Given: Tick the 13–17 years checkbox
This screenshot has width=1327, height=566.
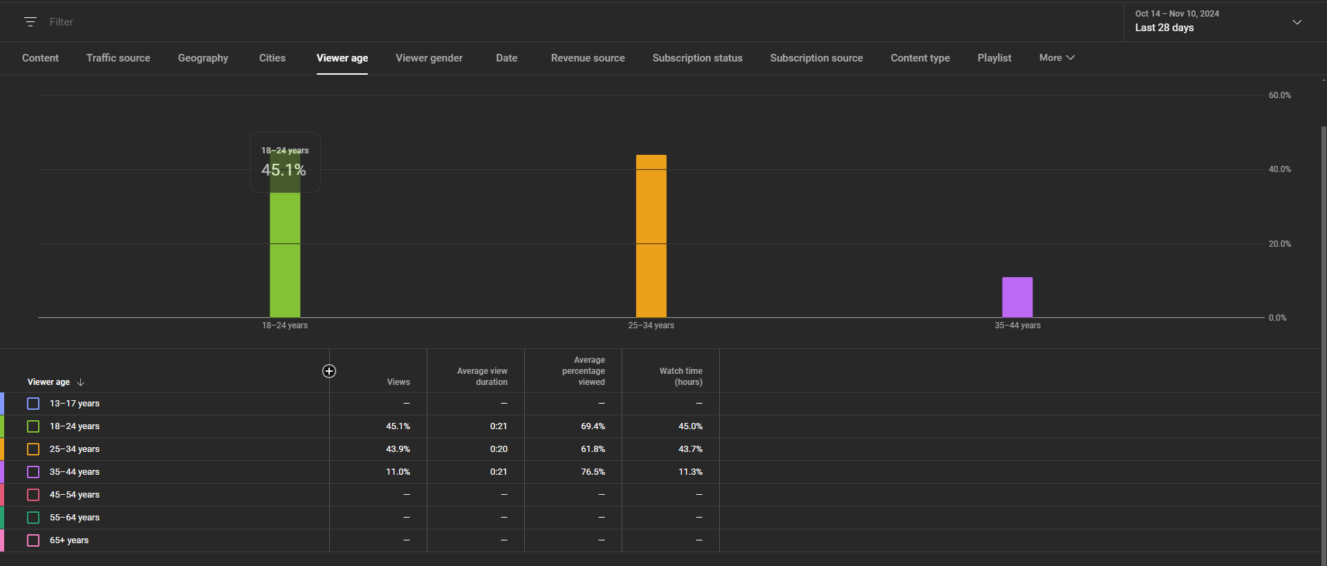Looking at the screenshot, I should click(33, 404).
